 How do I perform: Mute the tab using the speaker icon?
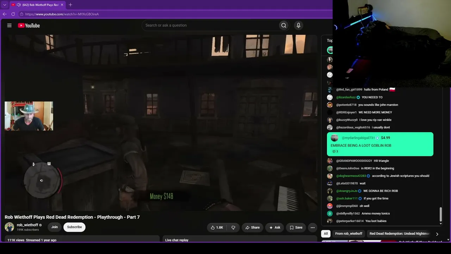click(19, 5)
